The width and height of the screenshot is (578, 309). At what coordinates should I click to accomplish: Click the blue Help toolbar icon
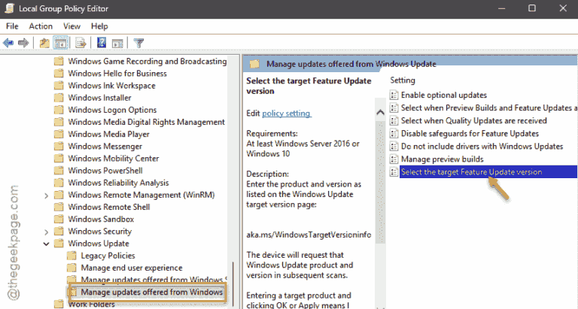pos(102,43)
